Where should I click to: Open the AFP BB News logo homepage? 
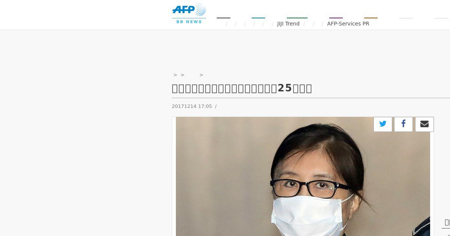(189, 14)
